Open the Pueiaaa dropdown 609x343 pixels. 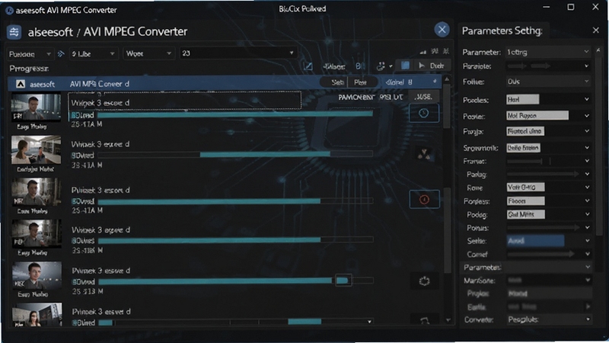click(30, 53)
